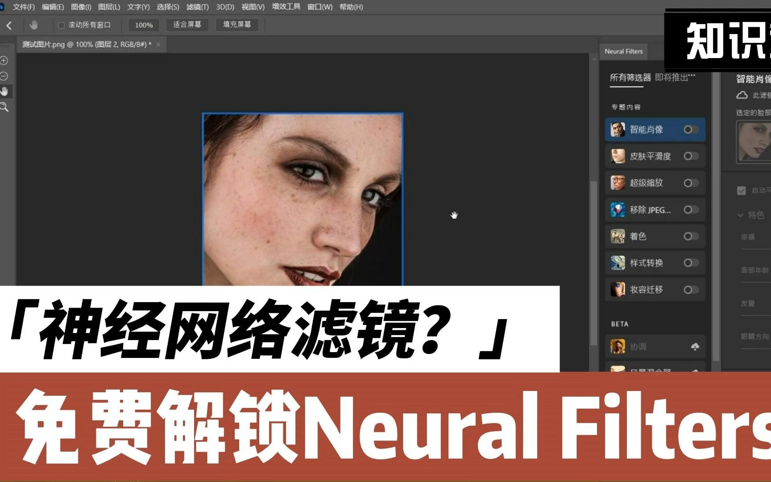Click the back arrow in the options bar
This screenshot has width=771, height=482.
(x=9, y=25)
